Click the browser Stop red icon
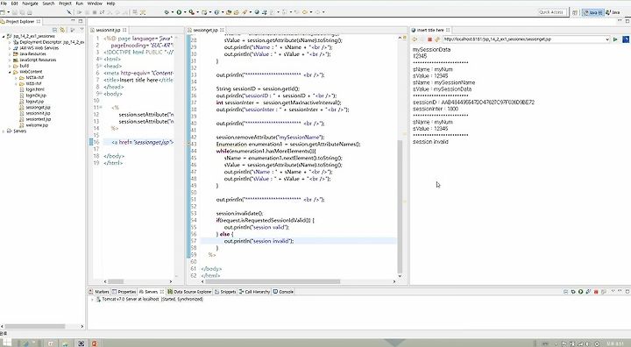Screen dimensions: 631x347 [429, 39]
